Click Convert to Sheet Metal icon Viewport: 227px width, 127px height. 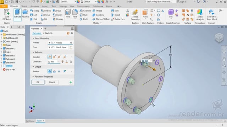pyautogui.click(x=212, y=15)
